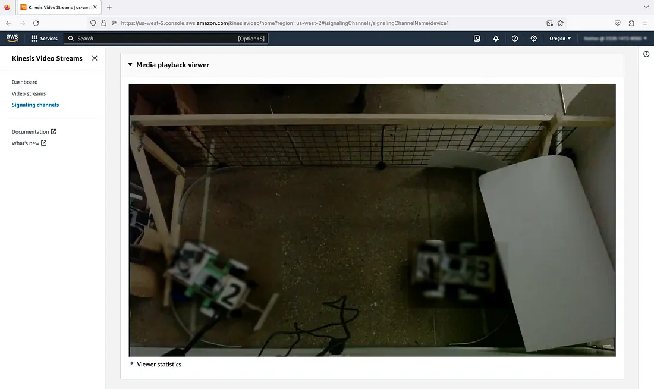Collapse the Media playback viewer section

[131, 65]
